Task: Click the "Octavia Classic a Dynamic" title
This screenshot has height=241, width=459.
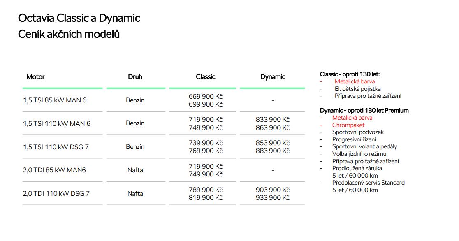Action: tap(79, 18)
